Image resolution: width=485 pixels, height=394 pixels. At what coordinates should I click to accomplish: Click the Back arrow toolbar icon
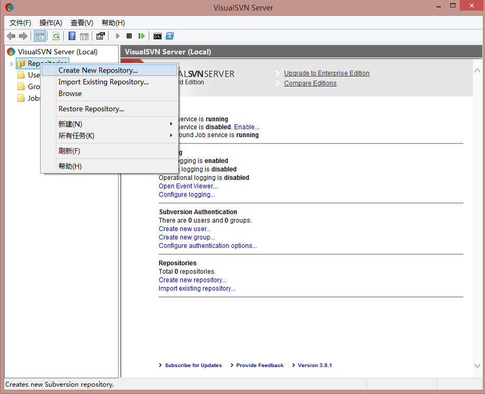point(11,36)
